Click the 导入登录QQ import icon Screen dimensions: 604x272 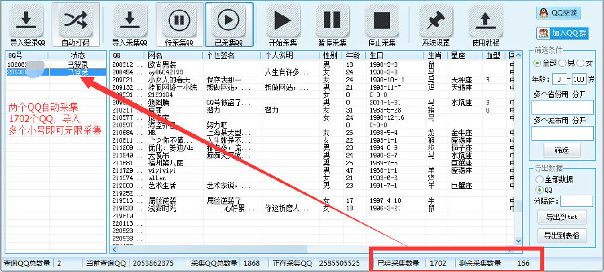coord(26,21)
